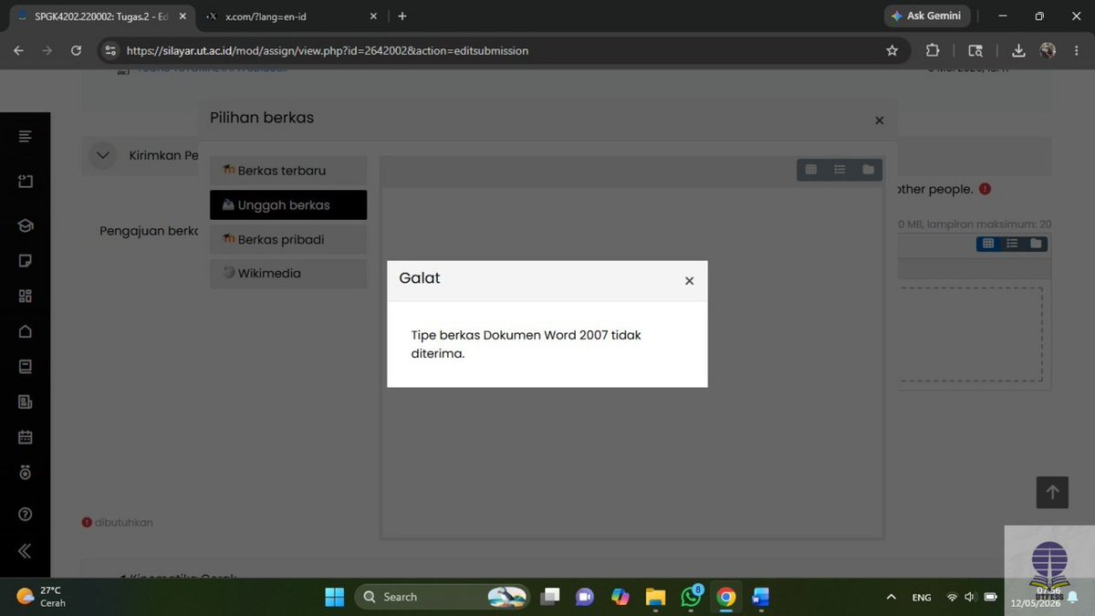View site information icon
This screenshot has width=1095, height=616.
click(110, 51)
